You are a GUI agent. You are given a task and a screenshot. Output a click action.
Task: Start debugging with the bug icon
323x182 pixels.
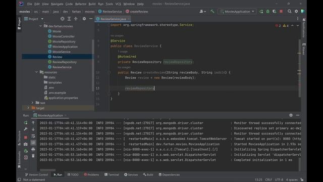tap(268, 12)
